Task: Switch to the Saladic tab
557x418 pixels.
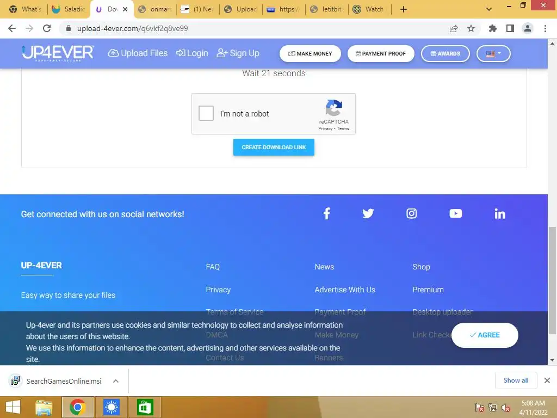Action: tap(69, 9)
